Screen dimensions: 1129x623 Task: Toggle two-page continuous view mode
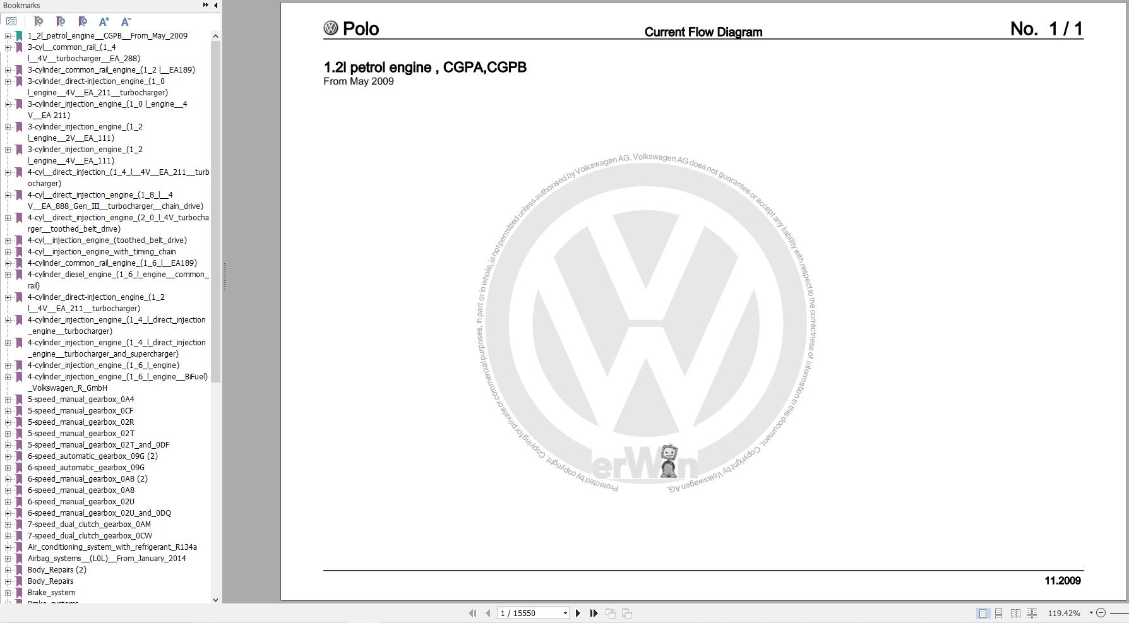[x=1032, y=613]
